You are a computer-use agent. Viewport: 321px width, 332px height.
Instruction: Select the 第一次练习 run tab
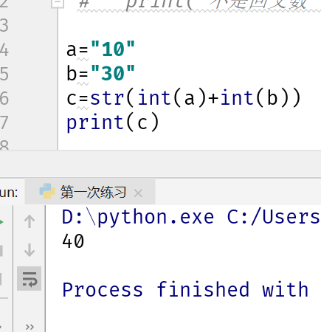pyautogui.click(x=90, y=192)
